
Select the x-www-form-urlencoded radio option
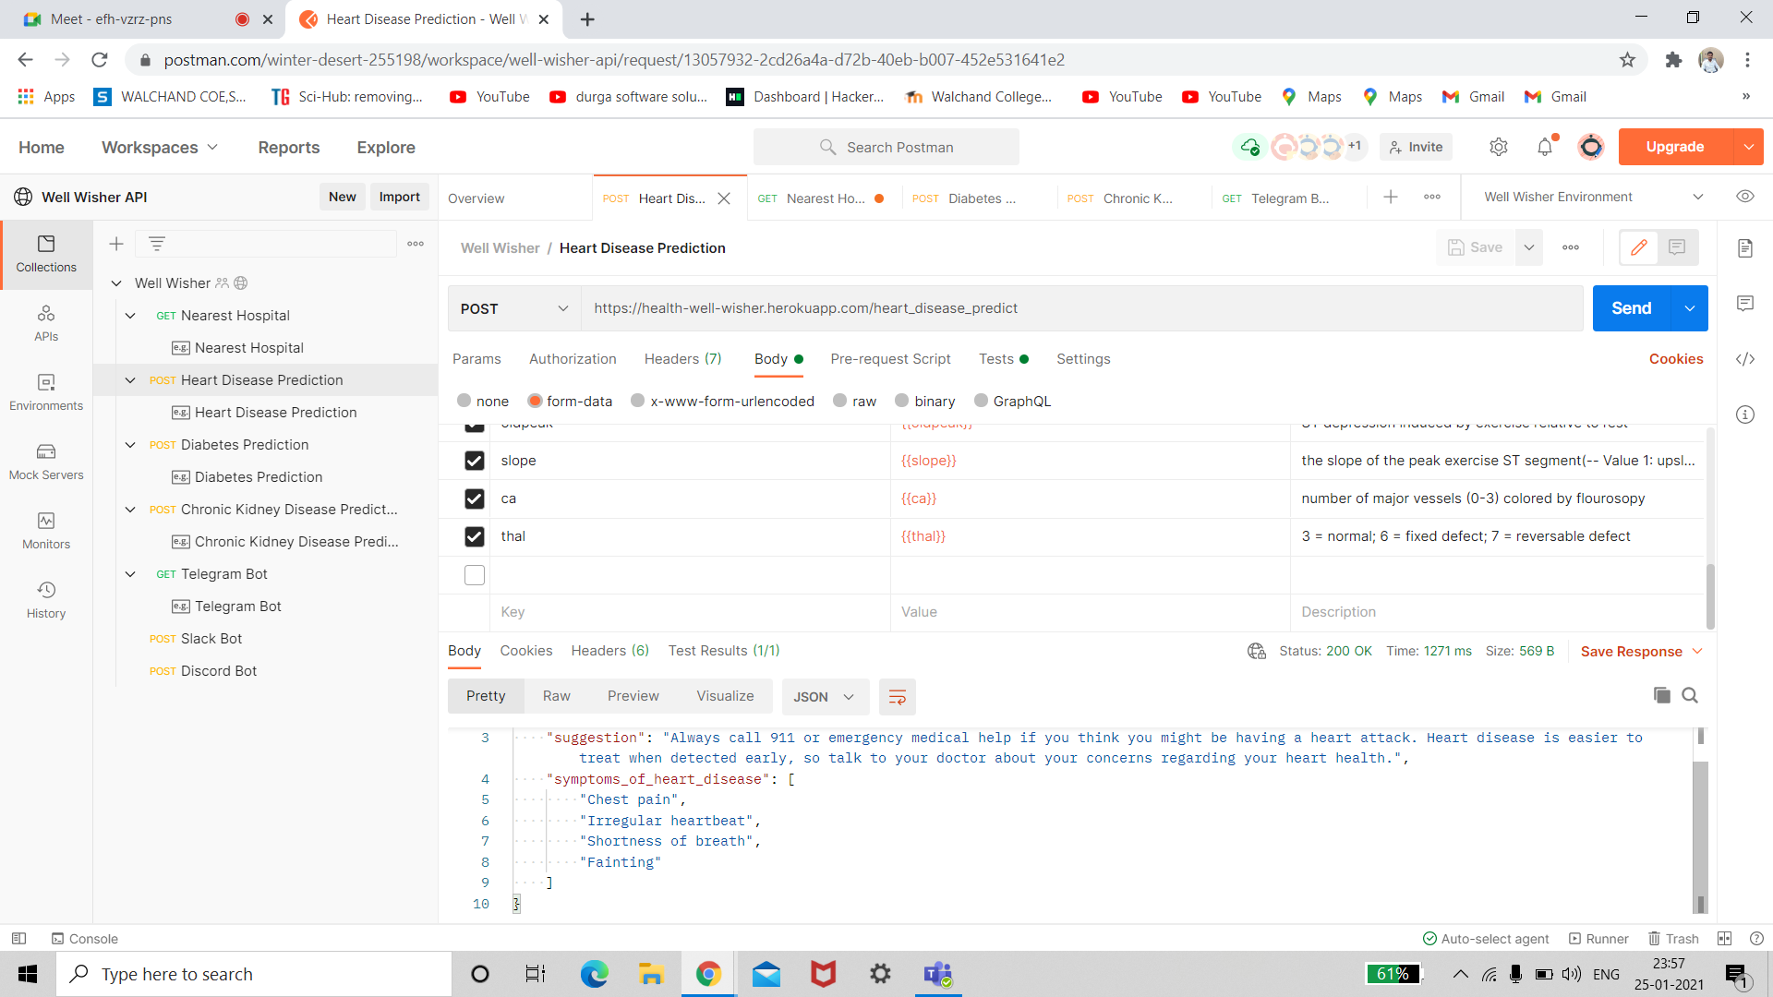(x=637, y=401)
